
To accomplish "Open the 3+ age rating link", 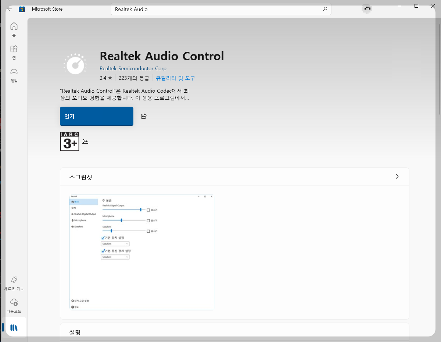I will (85, 141).
